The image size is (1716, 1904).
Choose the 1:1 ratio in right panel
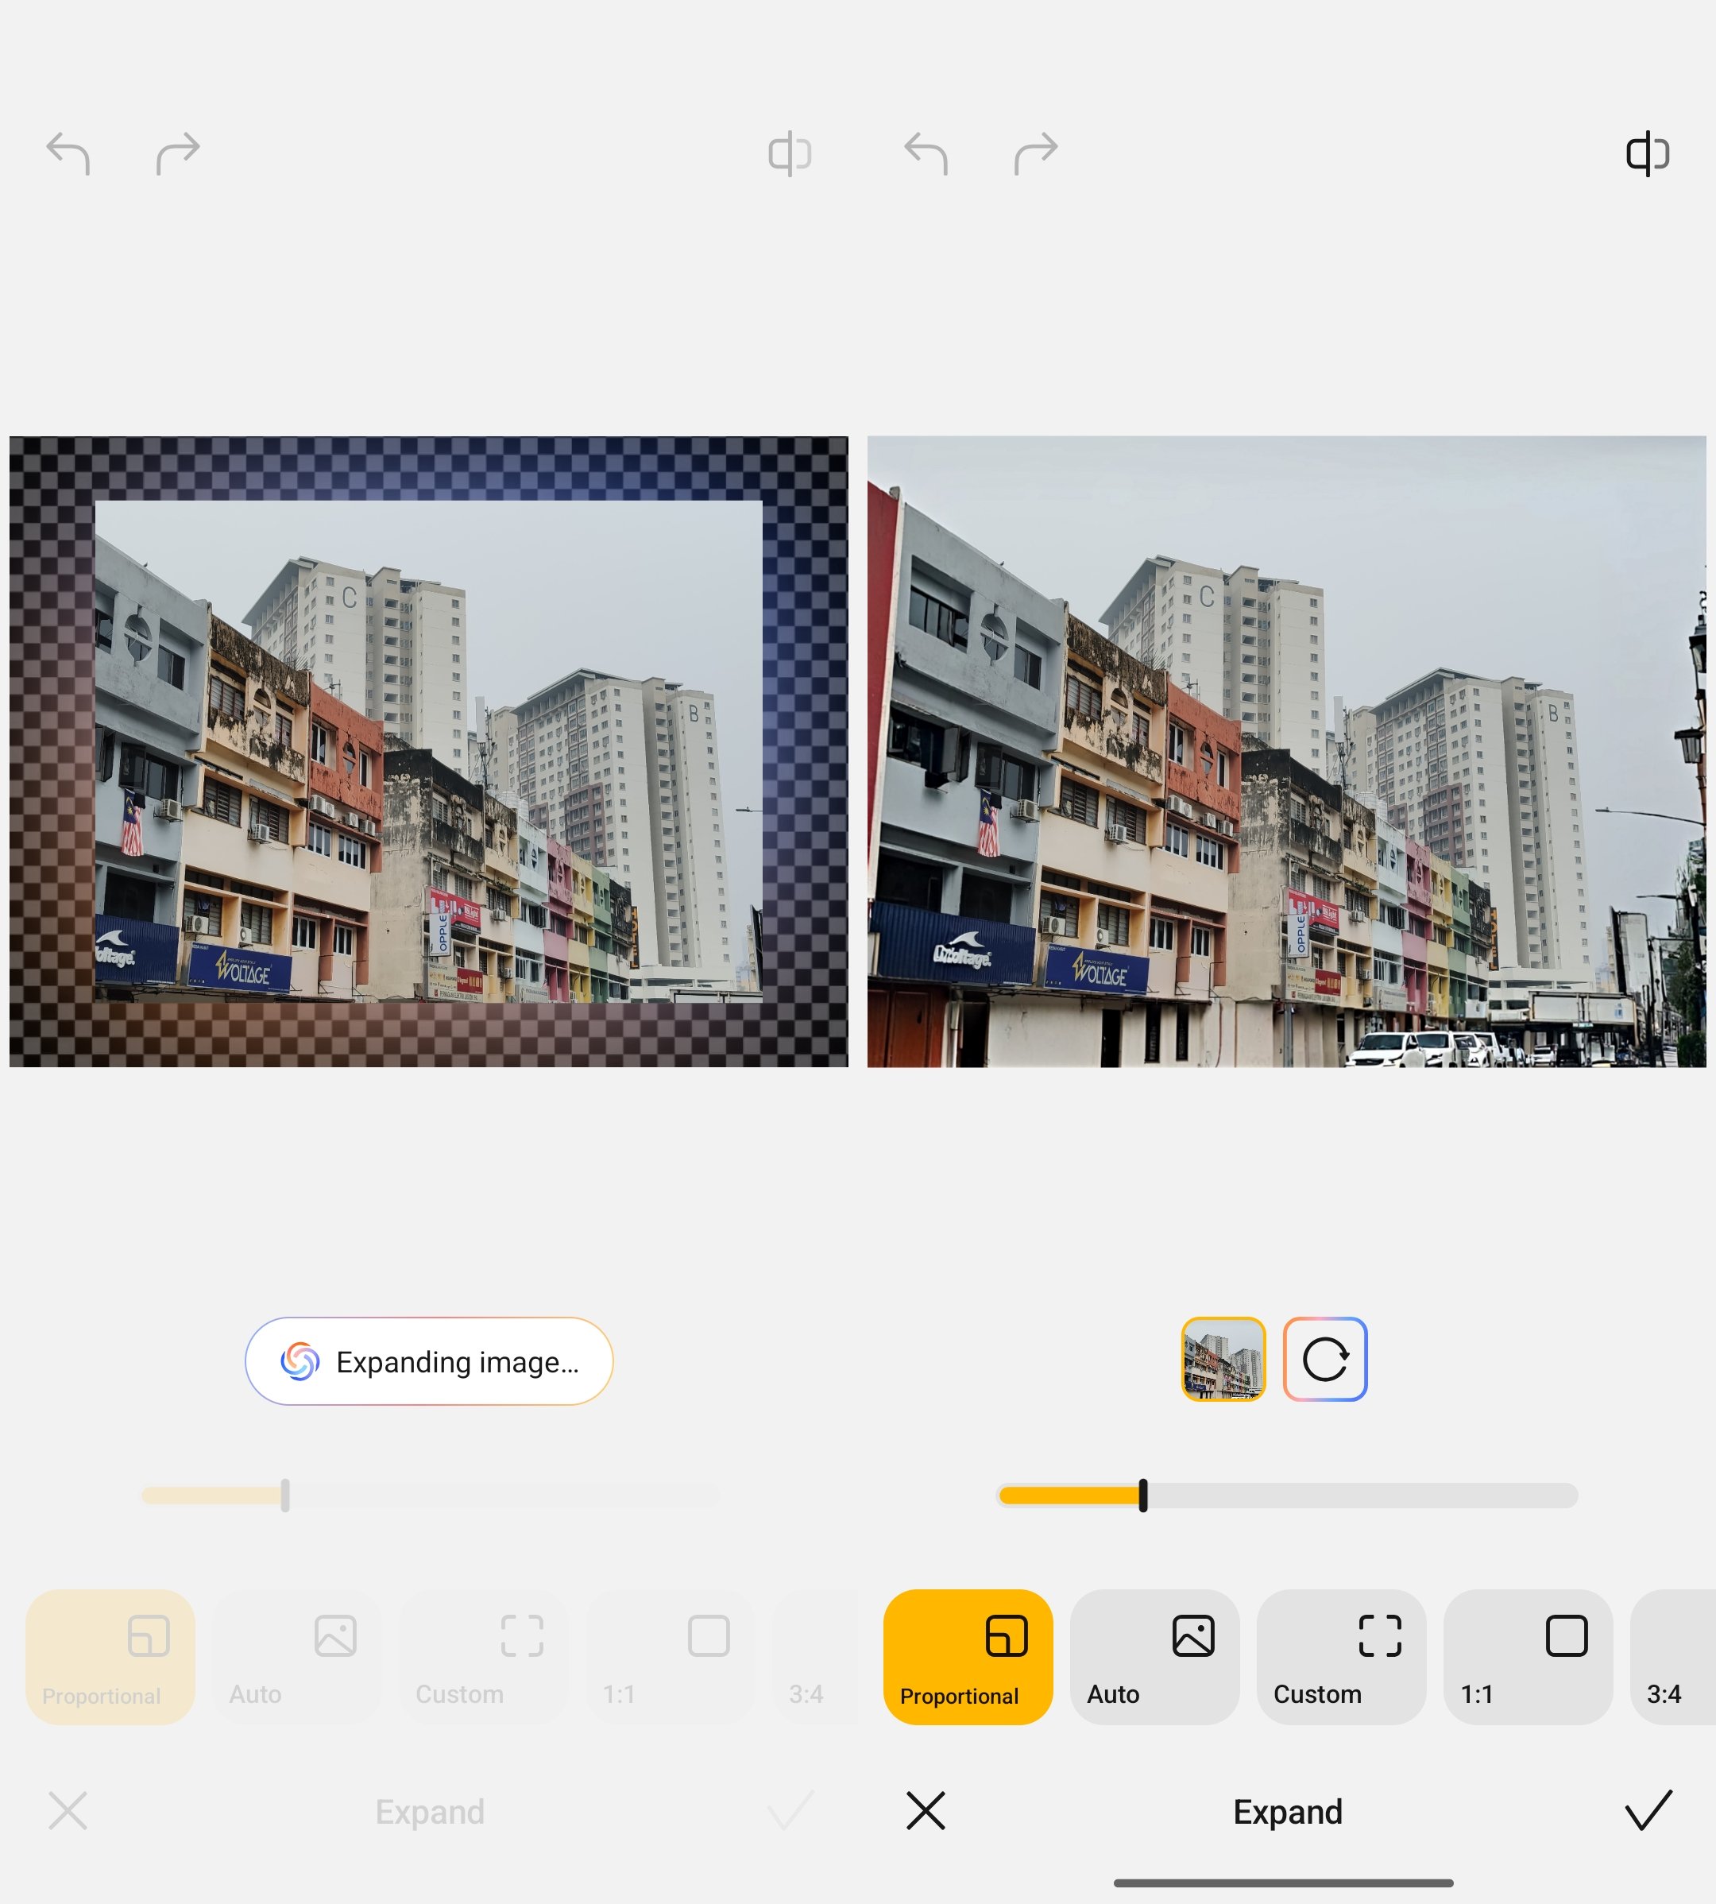tap(1529, 1657)
